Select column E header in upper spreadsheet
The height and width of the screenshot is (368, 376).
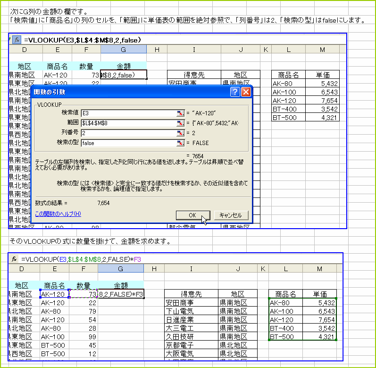[x=57, y=50]
